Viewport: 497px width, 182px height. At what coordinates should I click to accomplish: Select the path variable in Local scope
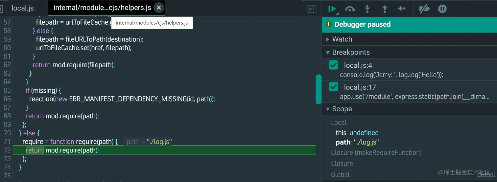[357, 142]
